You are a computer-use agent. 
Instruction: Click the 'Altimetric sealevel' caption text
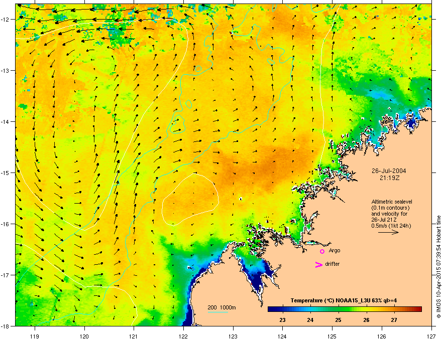pyautogui.click(x=392, y=202)
